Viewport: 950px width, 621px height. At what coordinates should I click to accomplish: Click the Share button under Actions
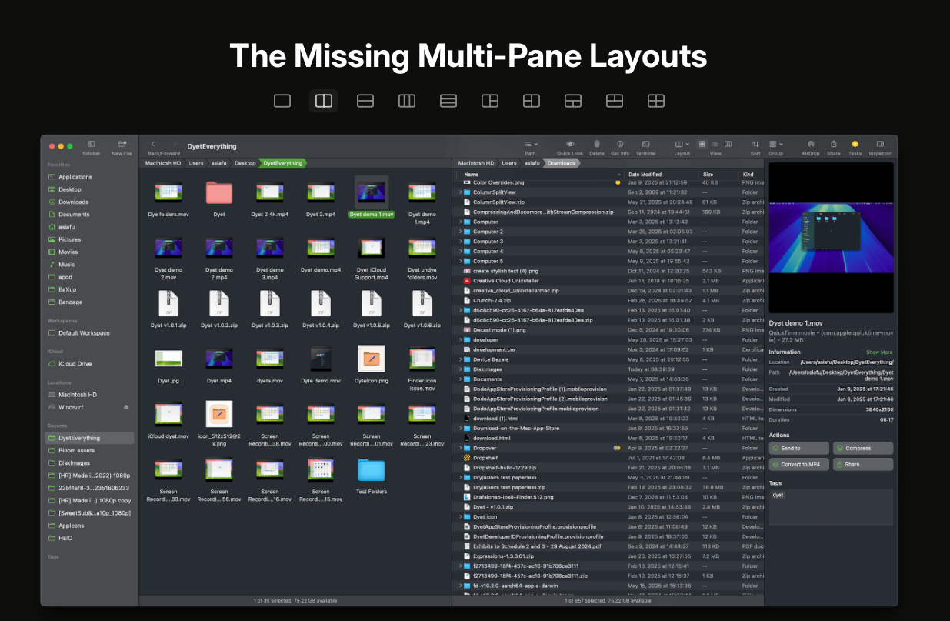coord(863,464)
